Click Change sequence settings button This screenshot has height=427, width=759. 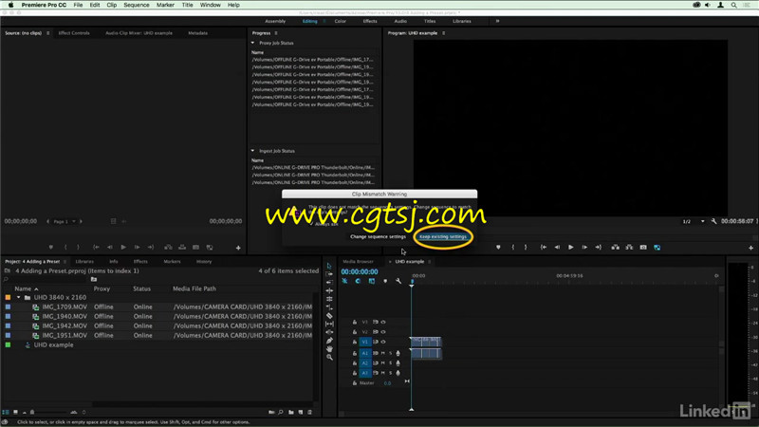(378, 236)
